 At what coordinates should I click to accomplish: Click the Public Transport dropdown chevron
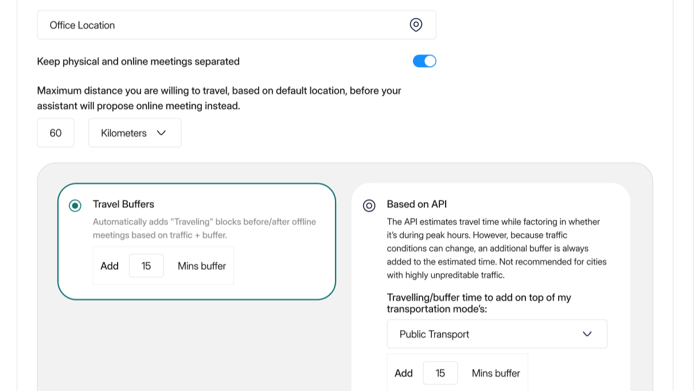(587, 334)
